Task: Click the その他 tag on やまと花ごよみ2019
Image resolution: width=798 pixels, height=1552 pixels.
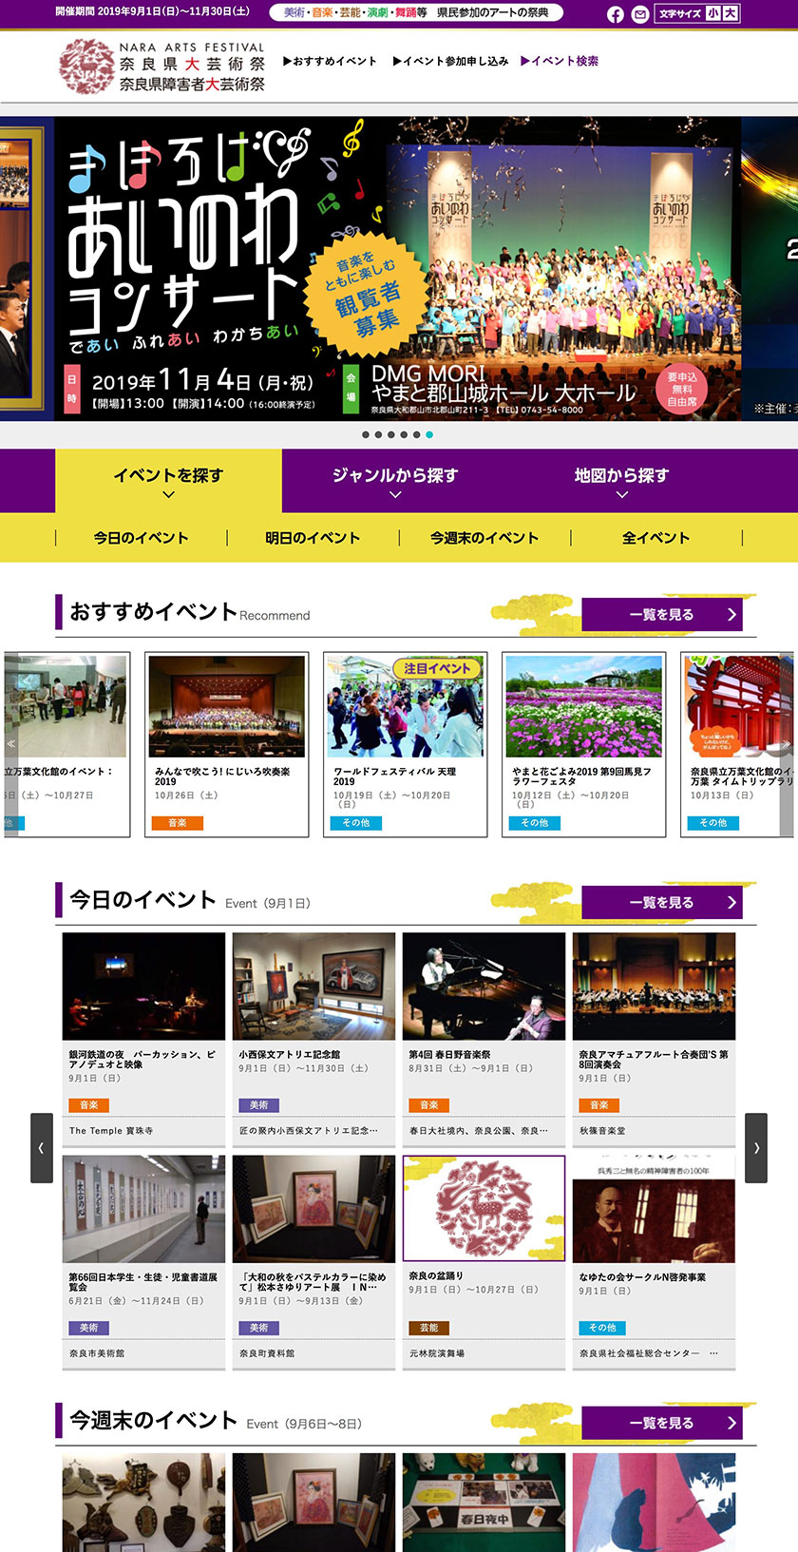Action: tap(535, 823)
